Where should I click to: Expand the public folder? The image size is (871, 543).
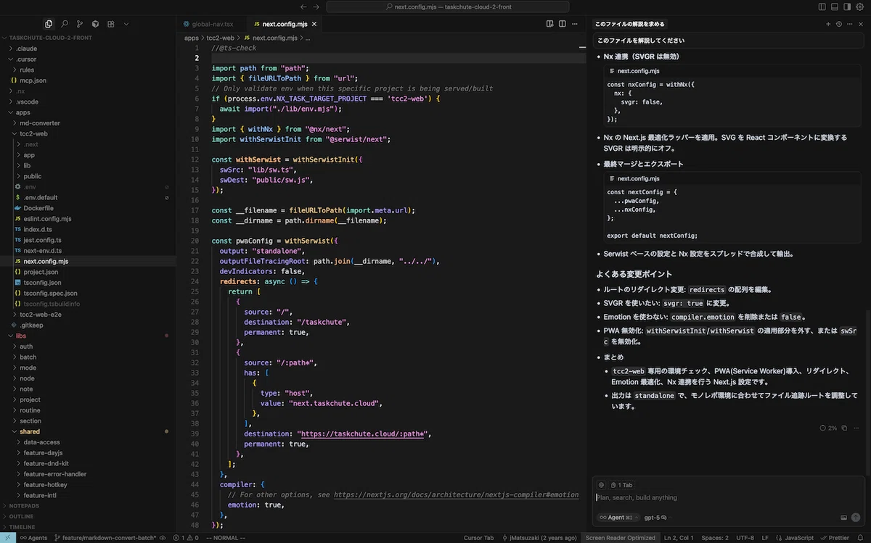(88, 176)
